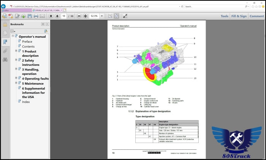Open the Attachments paperclip panel

(5, 51)
